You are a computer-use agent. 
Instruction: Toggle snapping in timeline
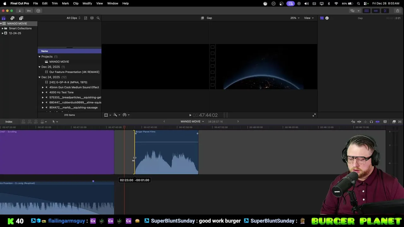click(x=377, y=122)
